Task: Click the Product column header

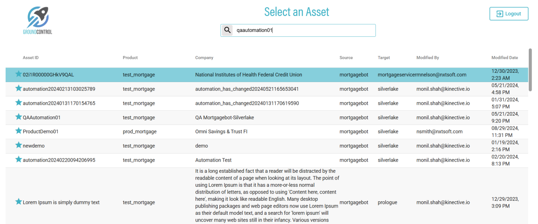Action: (x=130, y=58)
